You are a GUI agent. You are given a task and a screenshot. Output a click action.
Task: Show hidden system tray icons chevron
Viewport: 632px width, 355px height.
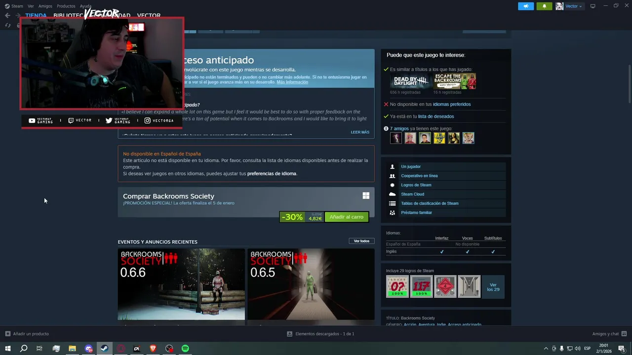click(546, 349)
